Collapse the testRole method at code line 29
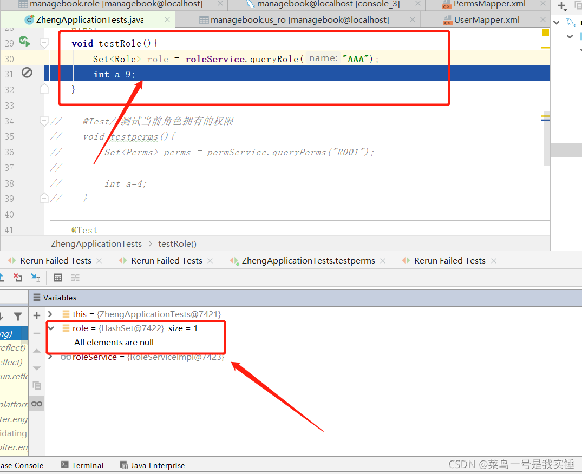This screenshot has width=582, height=474. coord(44,43)
